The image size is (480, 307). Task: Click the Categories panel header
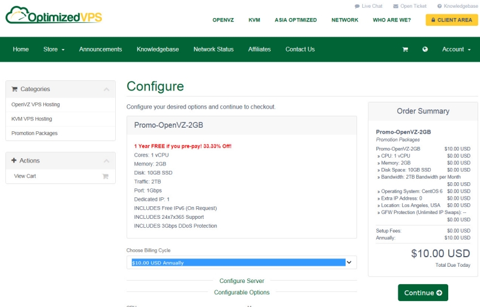(61, 89)
